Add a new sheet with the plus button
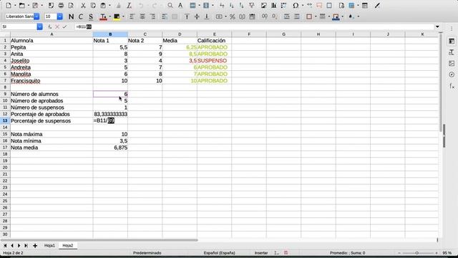The image size is (458, 258). click(35, 246)
